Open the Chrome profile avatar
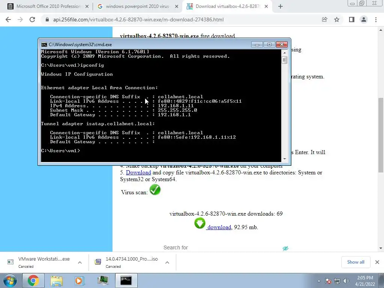The height and width of the screenshot is (288, 384). [364, 19]
